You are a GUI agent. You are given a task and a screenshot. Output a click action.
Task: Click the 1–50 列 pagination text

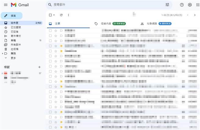pos(172,15)
